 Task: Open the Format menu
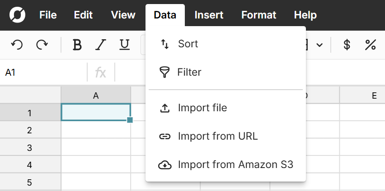[258, 15]
